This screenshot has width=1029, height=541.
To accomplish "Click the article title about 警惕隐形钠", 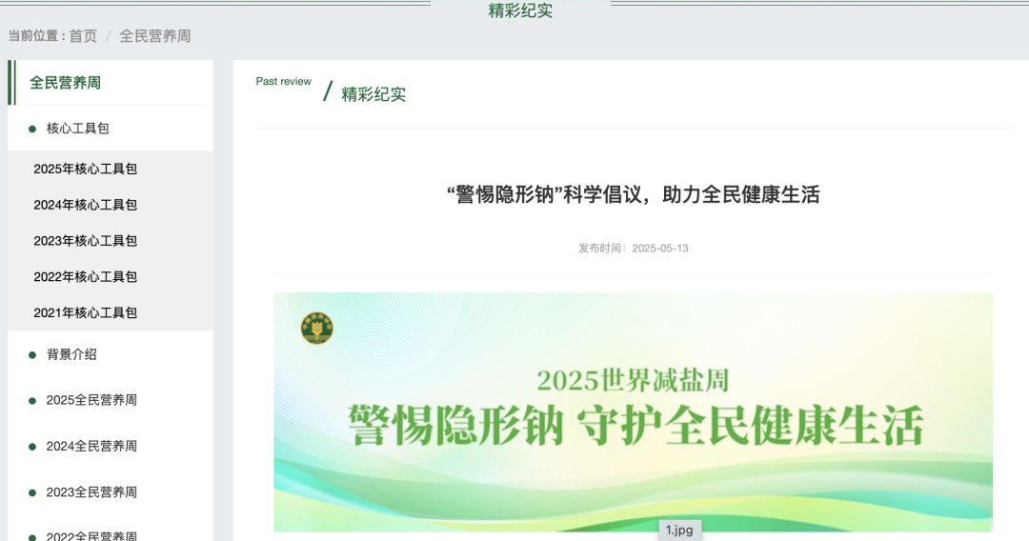I will pos(633,194).
